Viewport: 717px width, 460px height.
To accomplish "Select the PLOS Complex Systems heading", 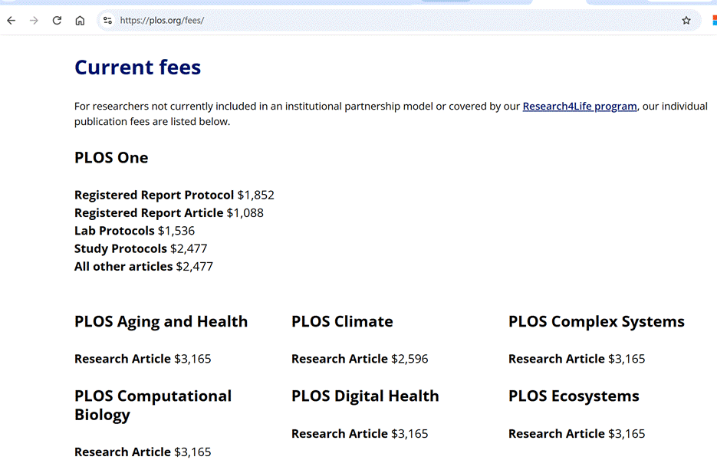I will click(597, 322).
